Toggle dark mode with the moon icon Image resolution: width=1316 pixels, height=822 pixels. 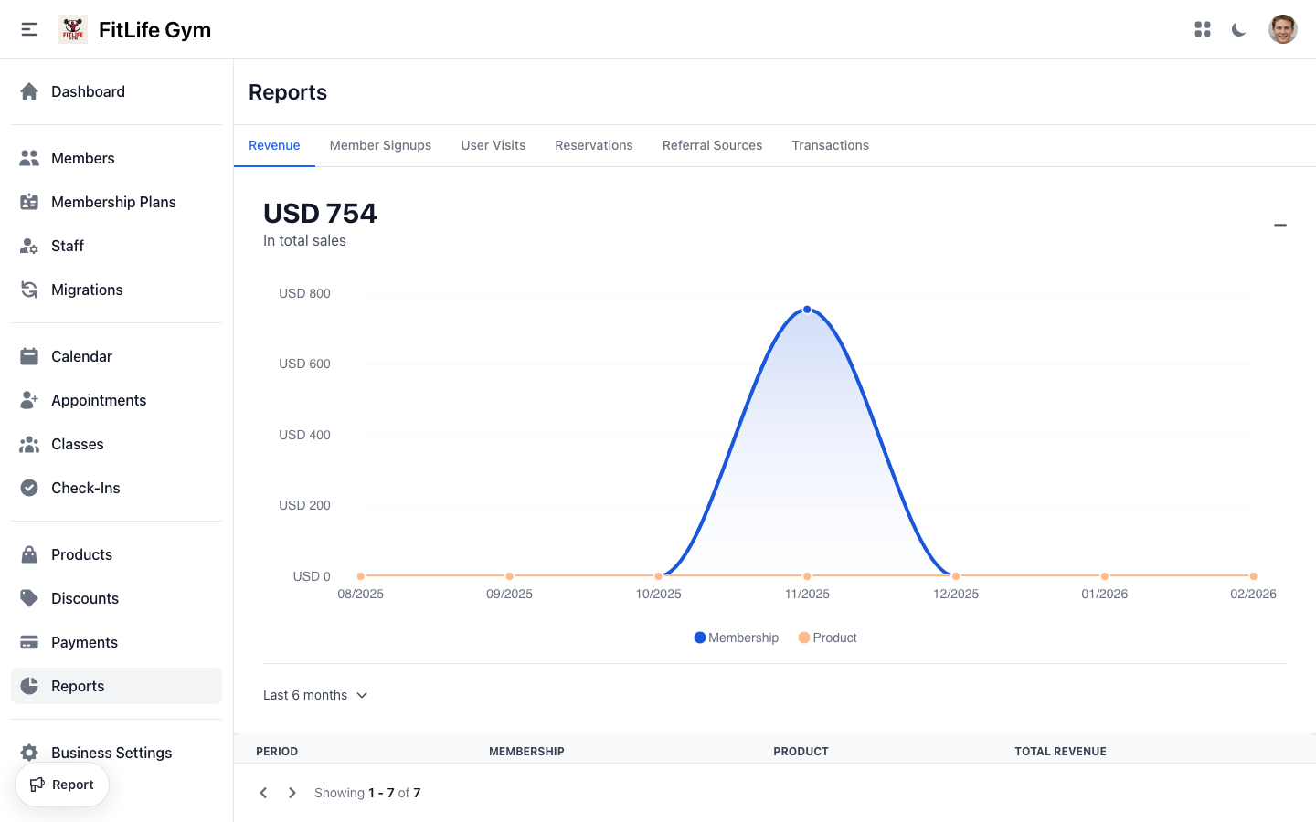[x=1238, y=28]
